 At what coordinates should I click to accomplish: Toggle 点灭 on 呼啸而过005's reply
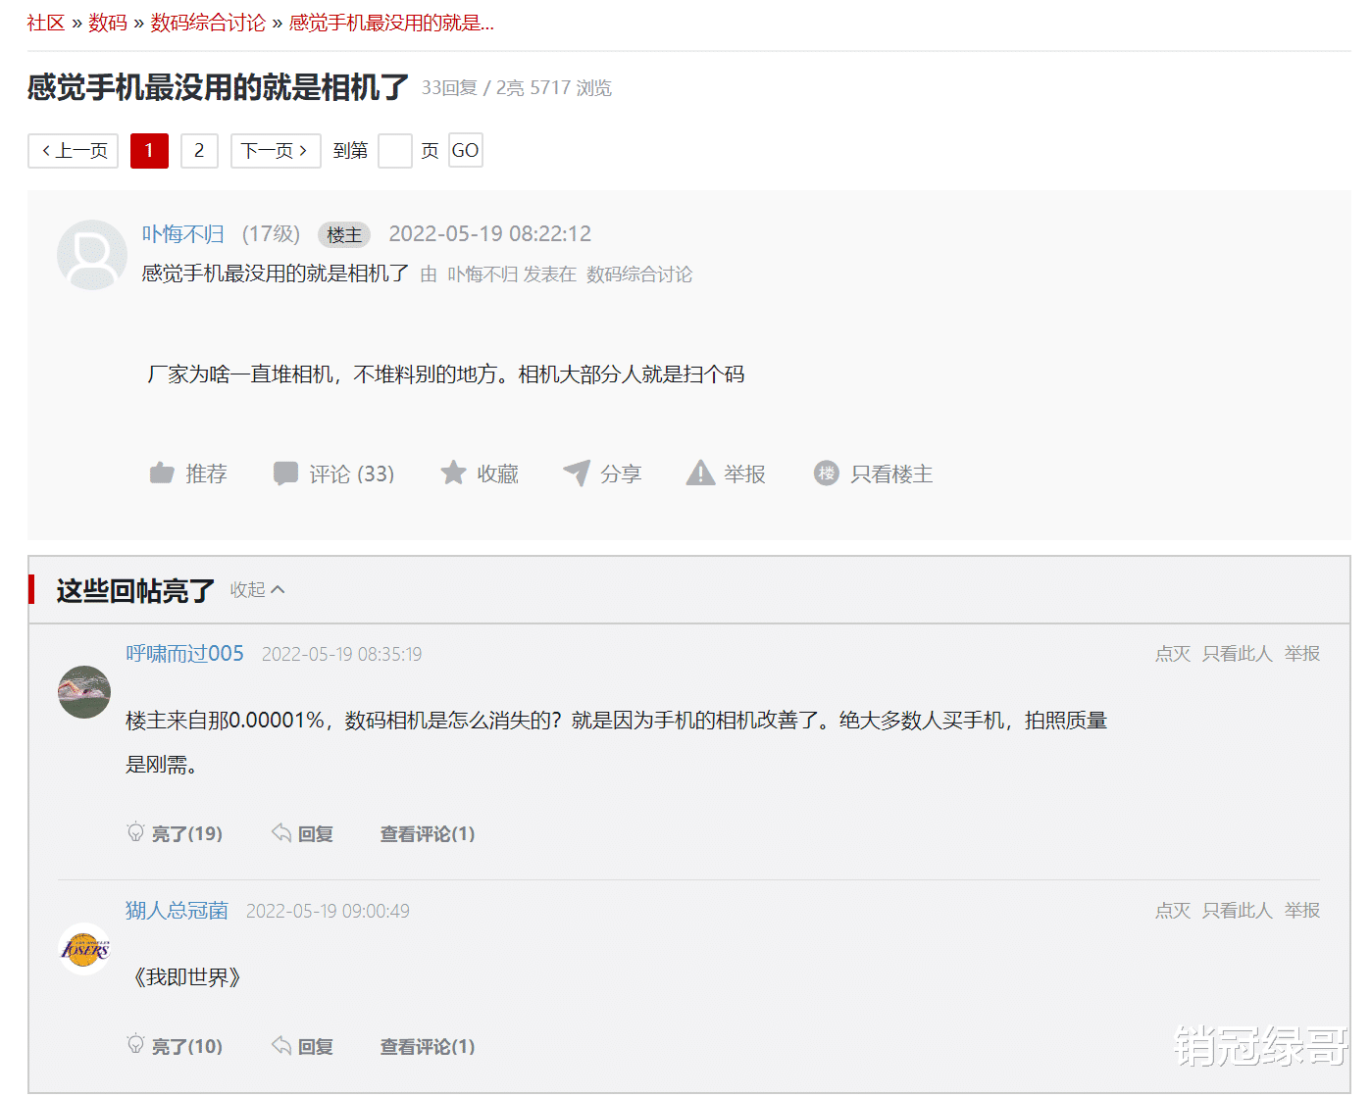click(x=1172, y=653)
